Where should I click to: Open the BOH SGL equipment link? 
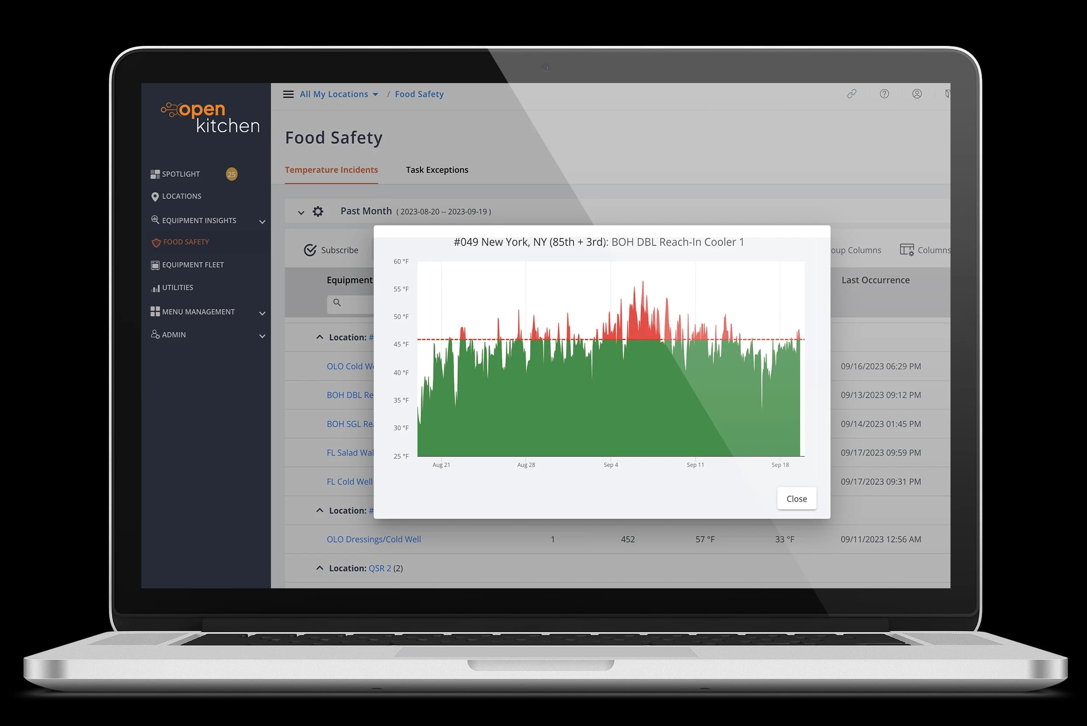click(350, 424)
